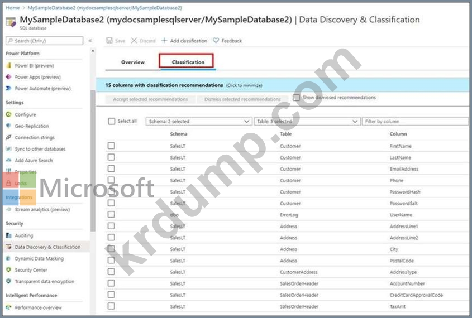Screen dimensions: 472x318
Task: Select the Security Center shield icon
Action: [9, 270]
